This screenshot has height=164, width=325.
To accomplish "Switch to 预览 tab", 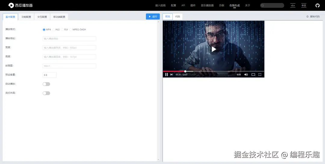I will (x=168, y=16).
